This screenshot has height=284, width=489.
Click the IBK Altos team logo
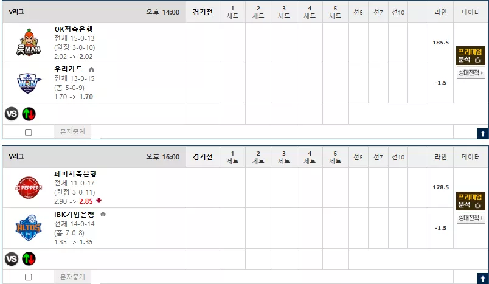29,227
